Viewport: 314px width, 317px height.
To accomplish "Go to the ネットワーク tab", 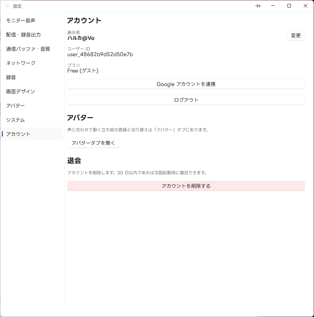I will tap(32, 63).
